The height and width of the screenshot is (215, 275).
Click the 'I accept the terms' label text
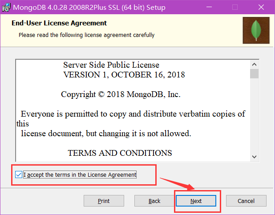(80, 175)
